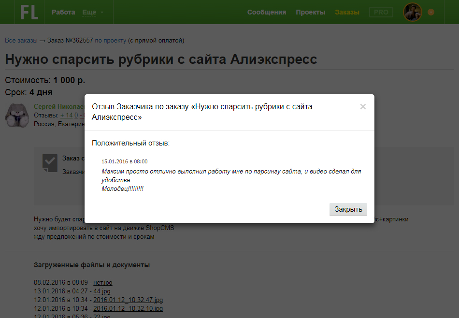The height and width of the screenshot is (318, 459).
Task: Click the order status checkmark icon
Action: point(50,163)
